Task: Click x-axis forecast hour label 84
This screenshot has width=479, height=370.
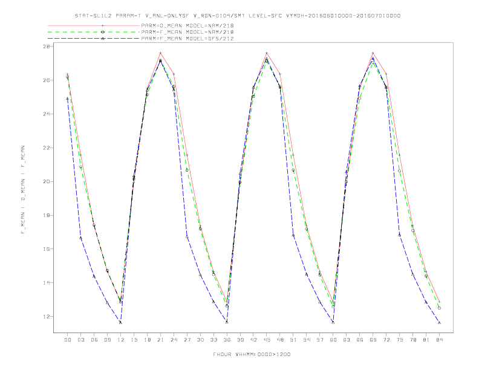Action: point(439,340)
